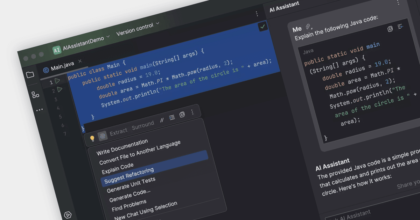
Task: Click the AI project icon beside AIAssistantDemo
Action: 57,50
